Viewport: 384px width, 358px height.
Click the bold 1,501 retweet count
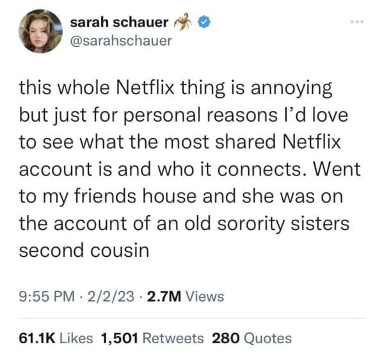click(120, 338)
